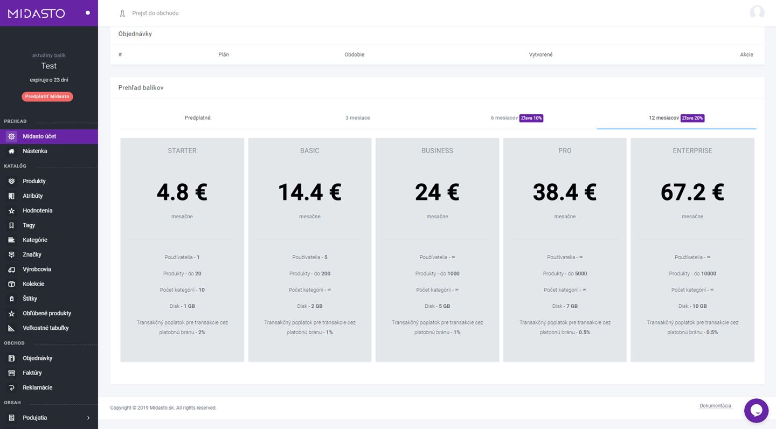Choose the ENTERPRISE plan card title

coord(692,150)
